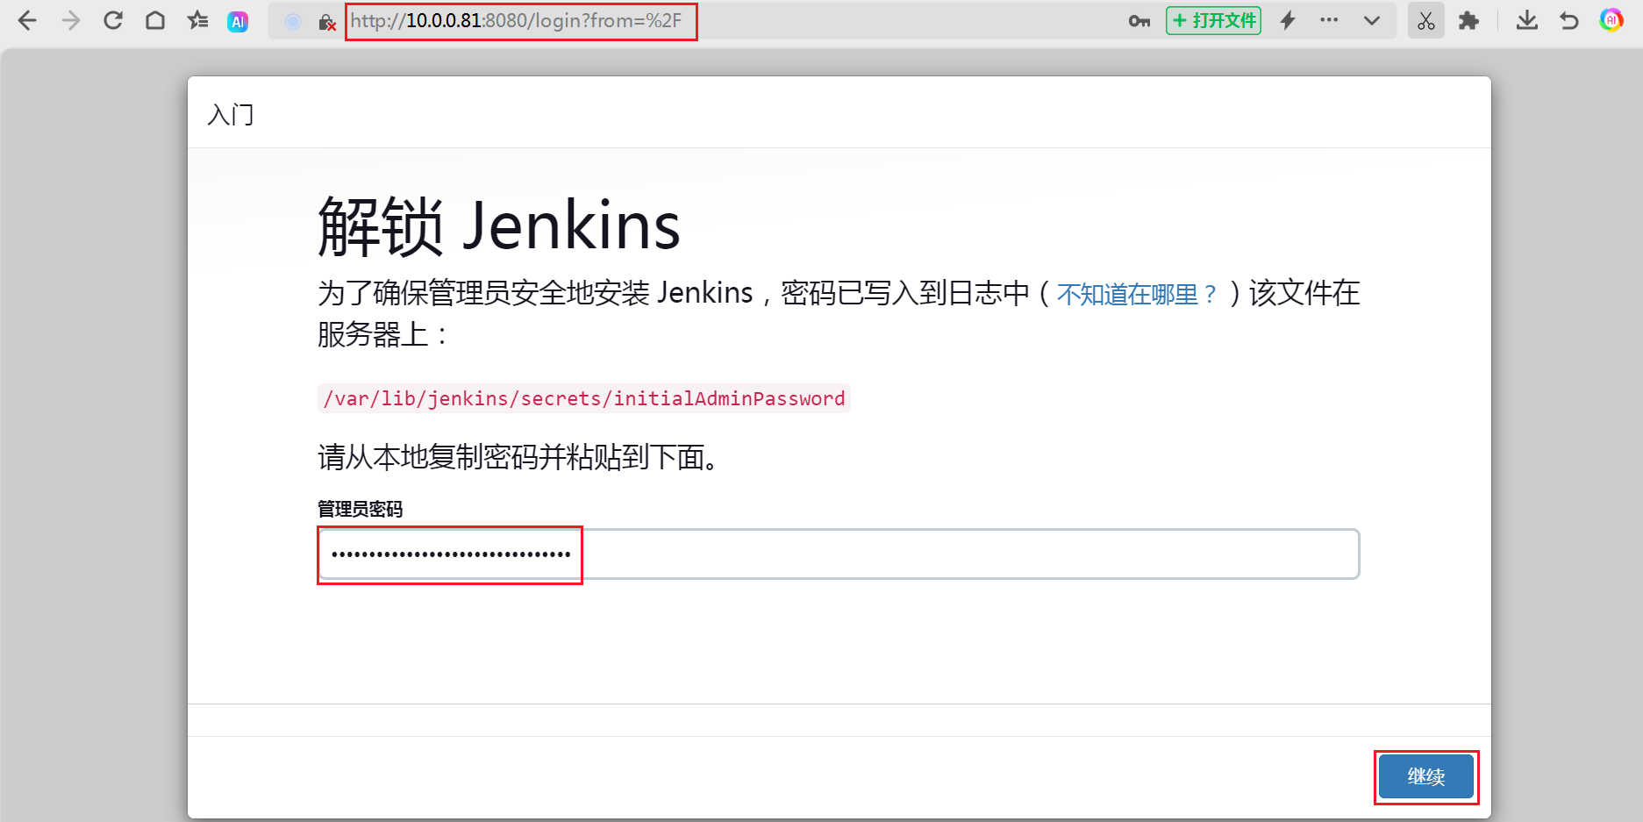This screenshot has width=1643, height=822.
Task: Open the saved passwords key icon
Action: (1139, 21)
